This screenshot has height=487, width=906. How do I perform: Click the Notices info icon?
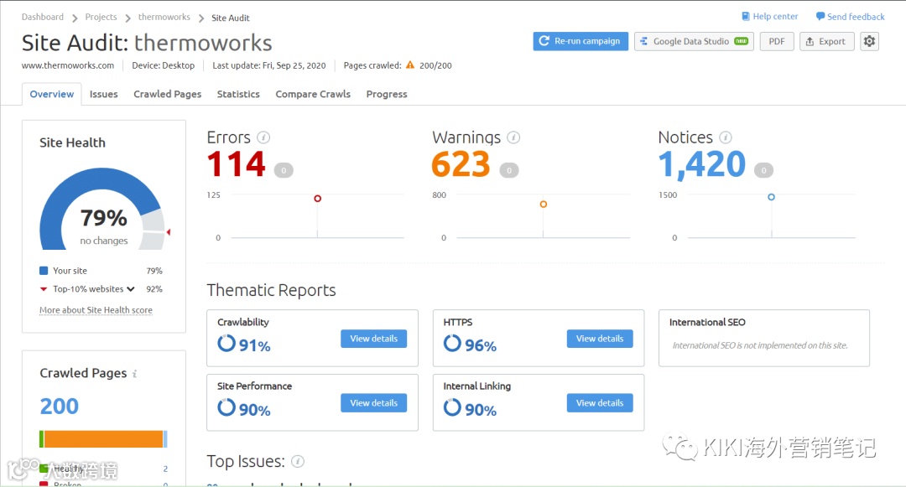[725, 137]
